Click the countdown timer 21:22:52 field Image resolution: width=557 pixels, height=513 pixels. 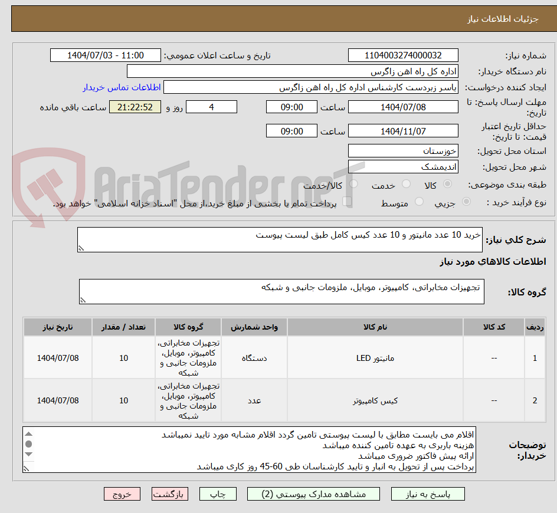coord(135,107)
